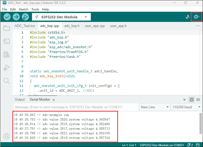Open the Sketchbook folder panel

[x=7, y=28]
